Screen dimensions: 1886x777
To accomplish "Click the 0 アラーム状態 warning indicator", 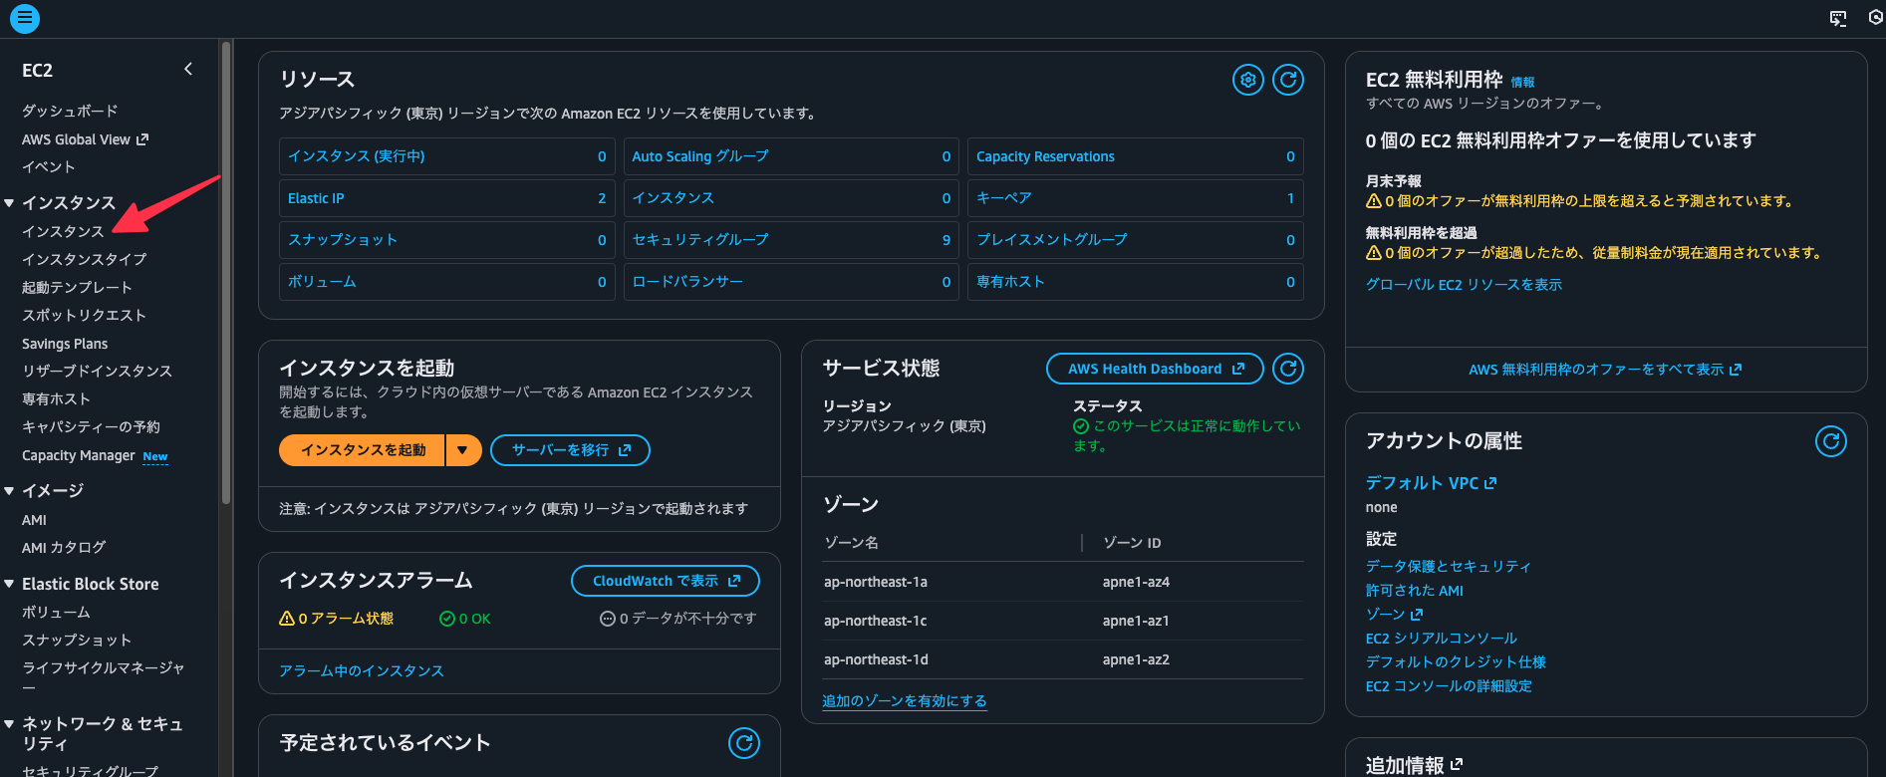I will [336, 619].
